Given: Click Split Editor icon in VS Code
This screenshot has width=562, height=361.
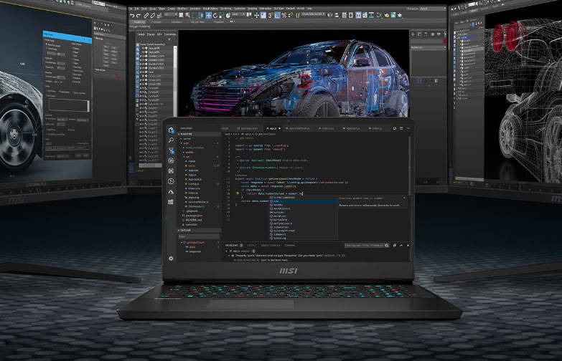Looking at the screenshot, I should (x=401, y=128).
